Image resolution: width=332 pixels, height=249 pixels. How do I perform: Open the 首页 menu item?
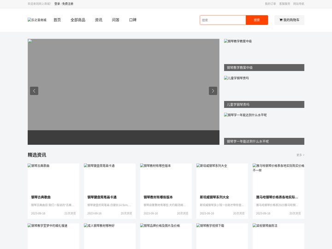pos(57,20)
